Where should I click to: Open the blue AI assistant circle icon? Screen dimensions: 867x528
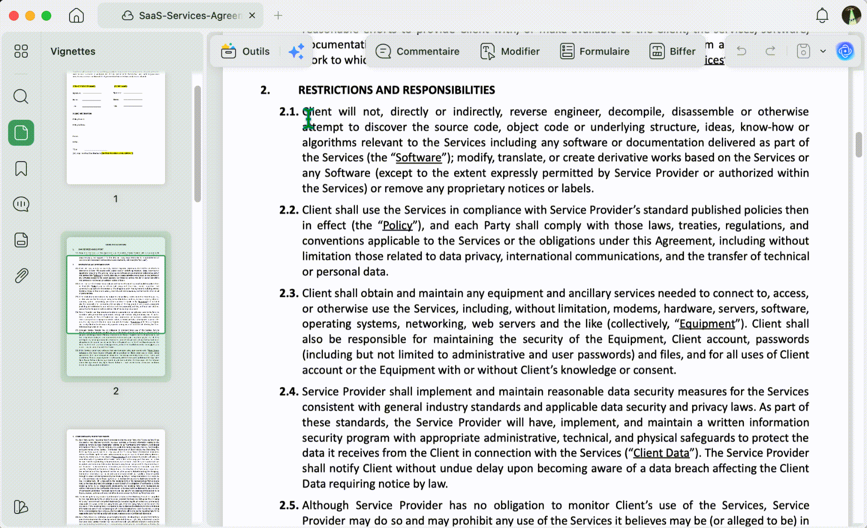coord(845,51)
